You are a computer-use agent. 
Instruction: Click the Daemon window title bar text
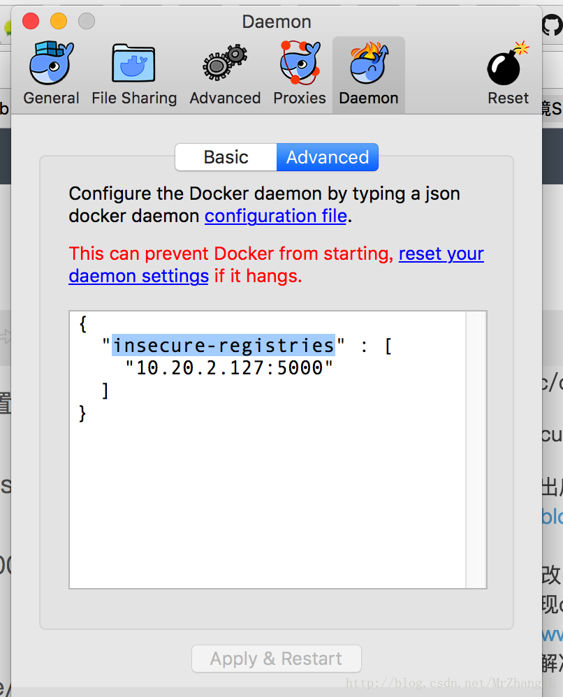(276, 22)
